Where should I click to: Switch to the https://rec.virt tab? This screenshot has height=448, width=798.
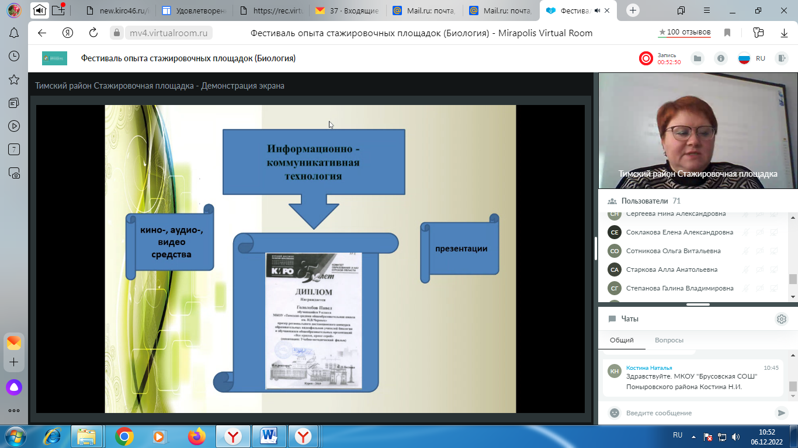point(272,10)
